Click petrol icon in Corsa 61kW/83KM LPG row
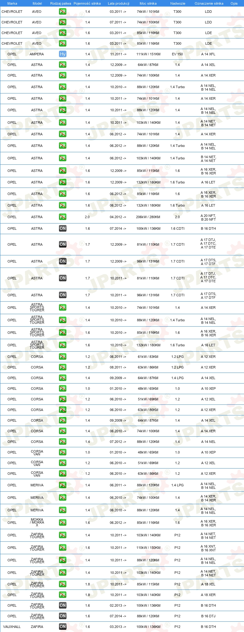 pyautogui.click(x=62, y=357)
